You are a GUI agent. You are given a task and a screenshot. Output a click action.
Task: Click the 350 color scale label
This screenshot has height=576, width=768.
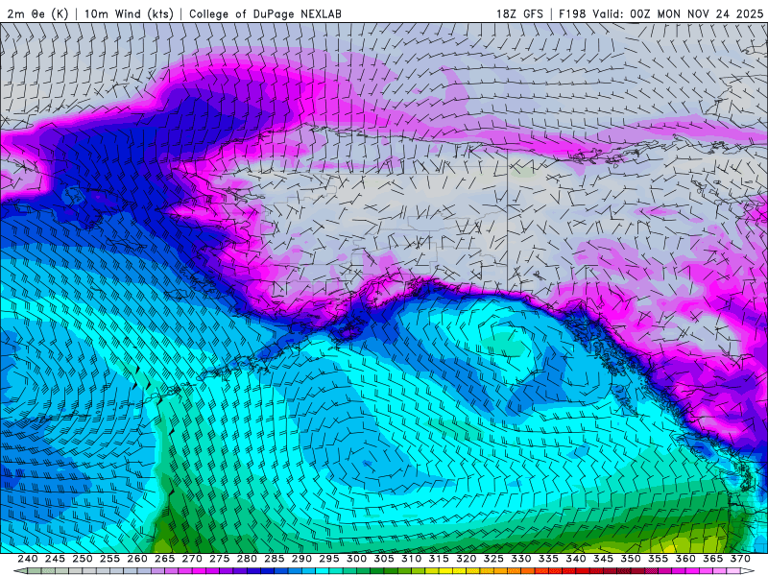pos(631,559)
